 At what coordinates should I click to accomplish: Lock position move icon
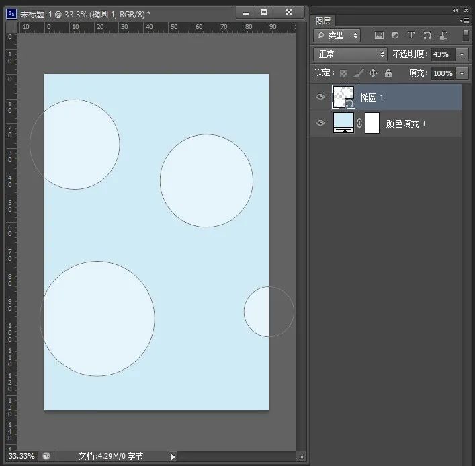tap(374, 73)
